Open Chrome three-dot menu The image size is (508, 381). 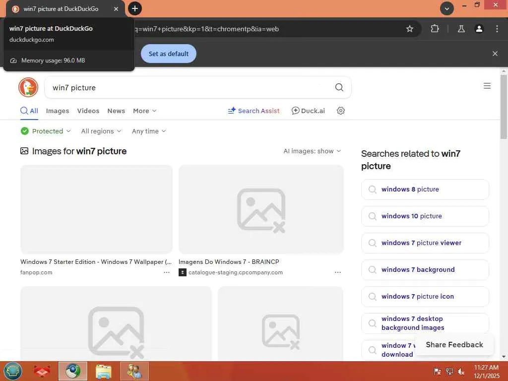coord(497,29)
